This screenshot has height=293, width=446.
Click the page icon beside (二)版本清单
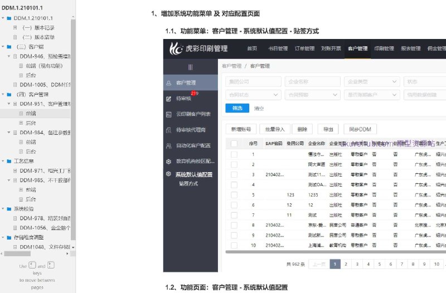click(x=15, y=37)
